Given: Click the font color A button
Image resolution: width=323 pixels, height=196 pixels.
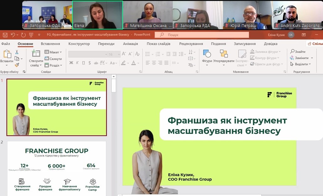Looking at the screenshot, I should (134, 63).
